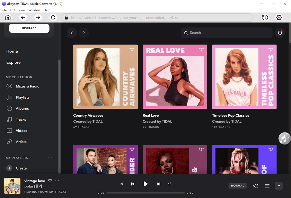Open the View menu
This screenshot has height=198, width=291.
(x=22, y=10)
